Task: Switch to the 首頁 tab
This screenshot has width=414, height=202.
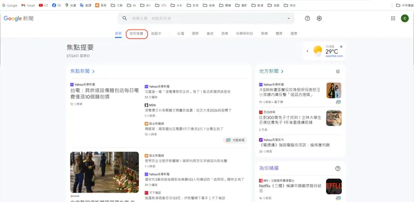Action: pyautogui.click(x=118, y=33)
